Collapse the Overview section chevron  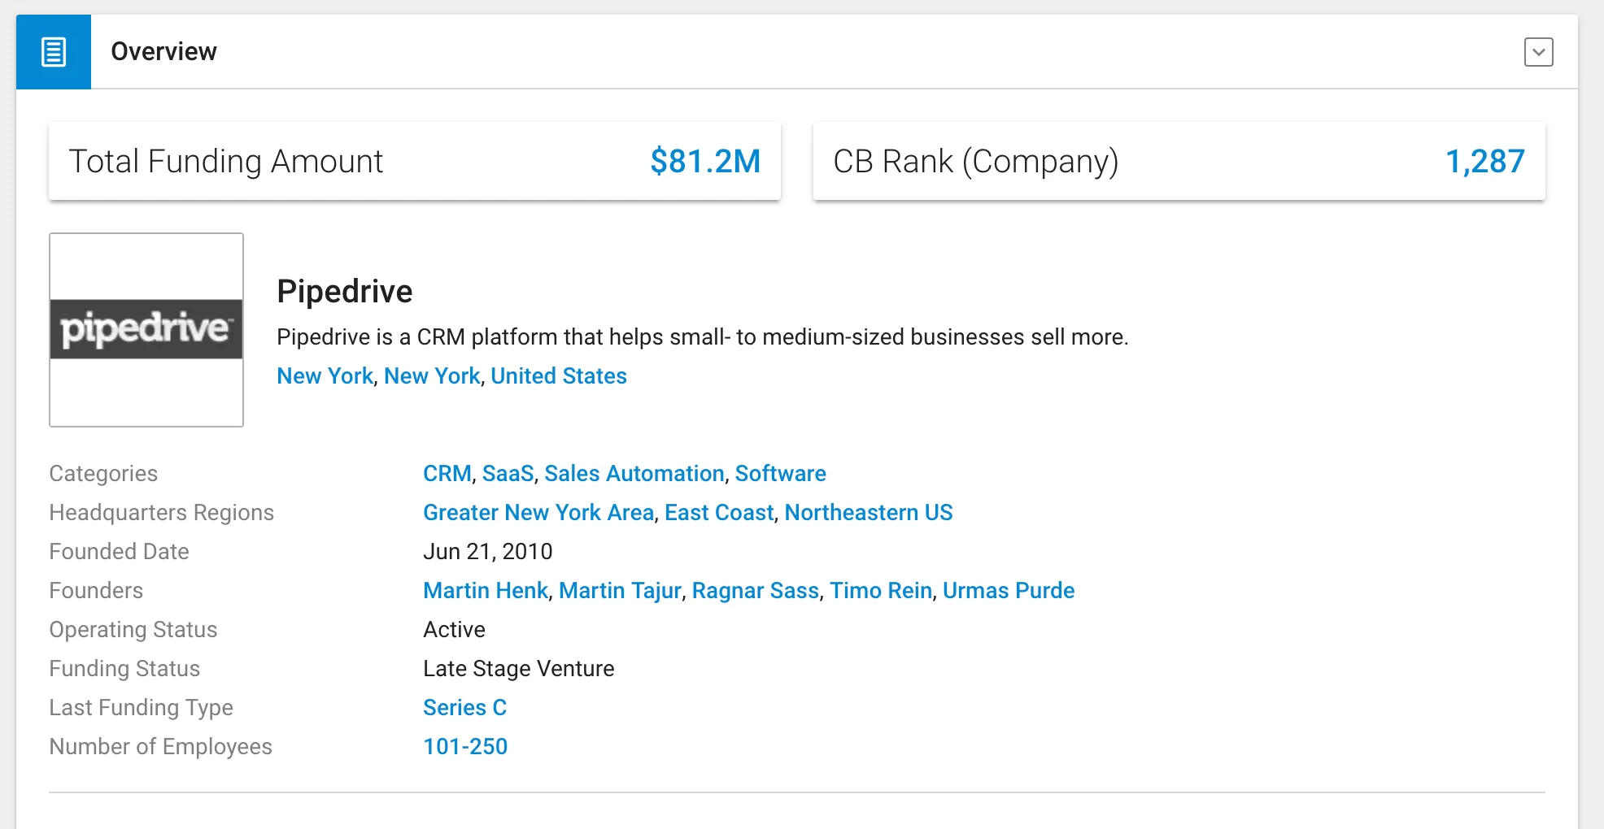pyautogui.click(x=1537, y=53)
